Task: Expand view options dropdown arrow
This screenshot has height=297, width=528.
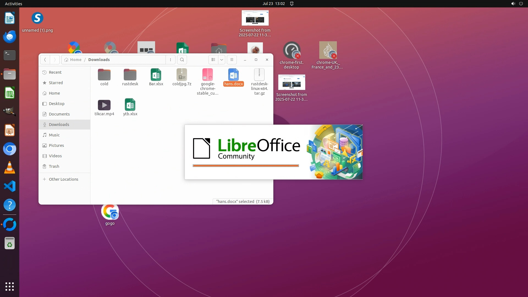Action: click(222, 60)
